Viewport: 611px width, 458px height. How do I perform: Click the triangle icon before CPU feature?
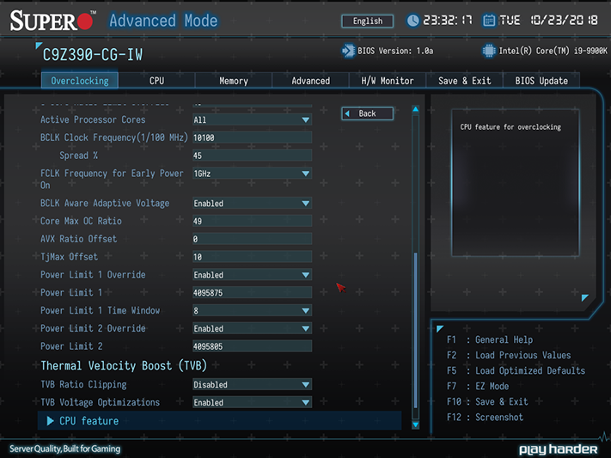[50, 421]
